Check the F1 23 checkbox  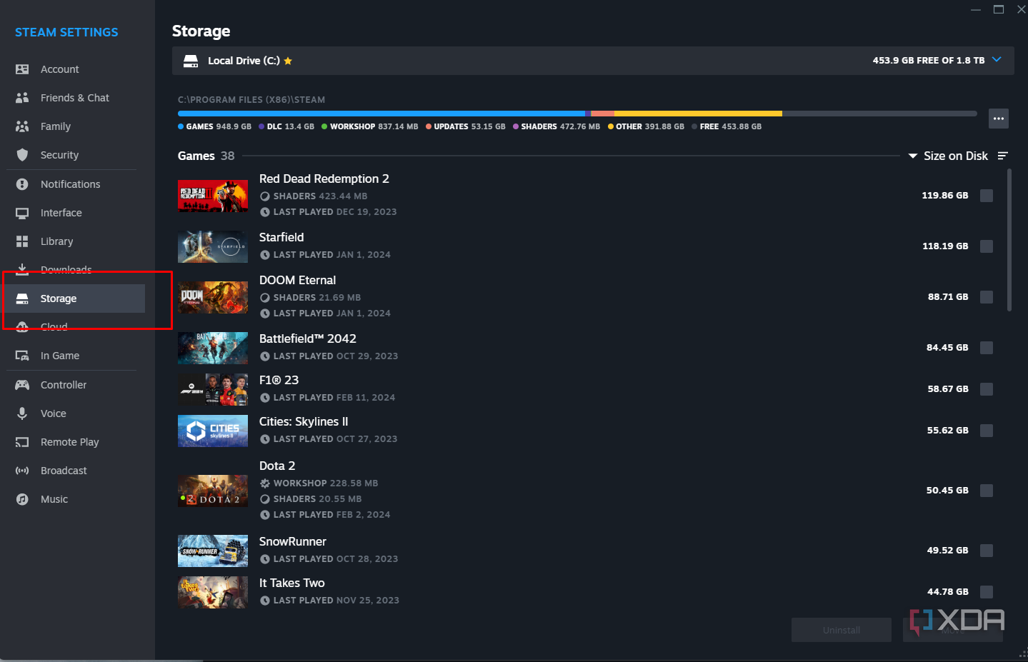[x=987, y=389]
